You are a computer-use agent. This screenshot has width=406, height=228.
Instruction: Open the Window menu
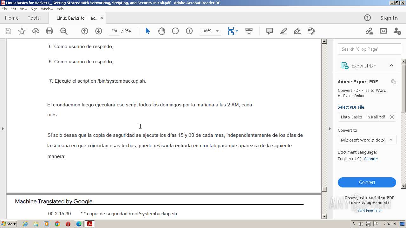[x=47, y=9]
